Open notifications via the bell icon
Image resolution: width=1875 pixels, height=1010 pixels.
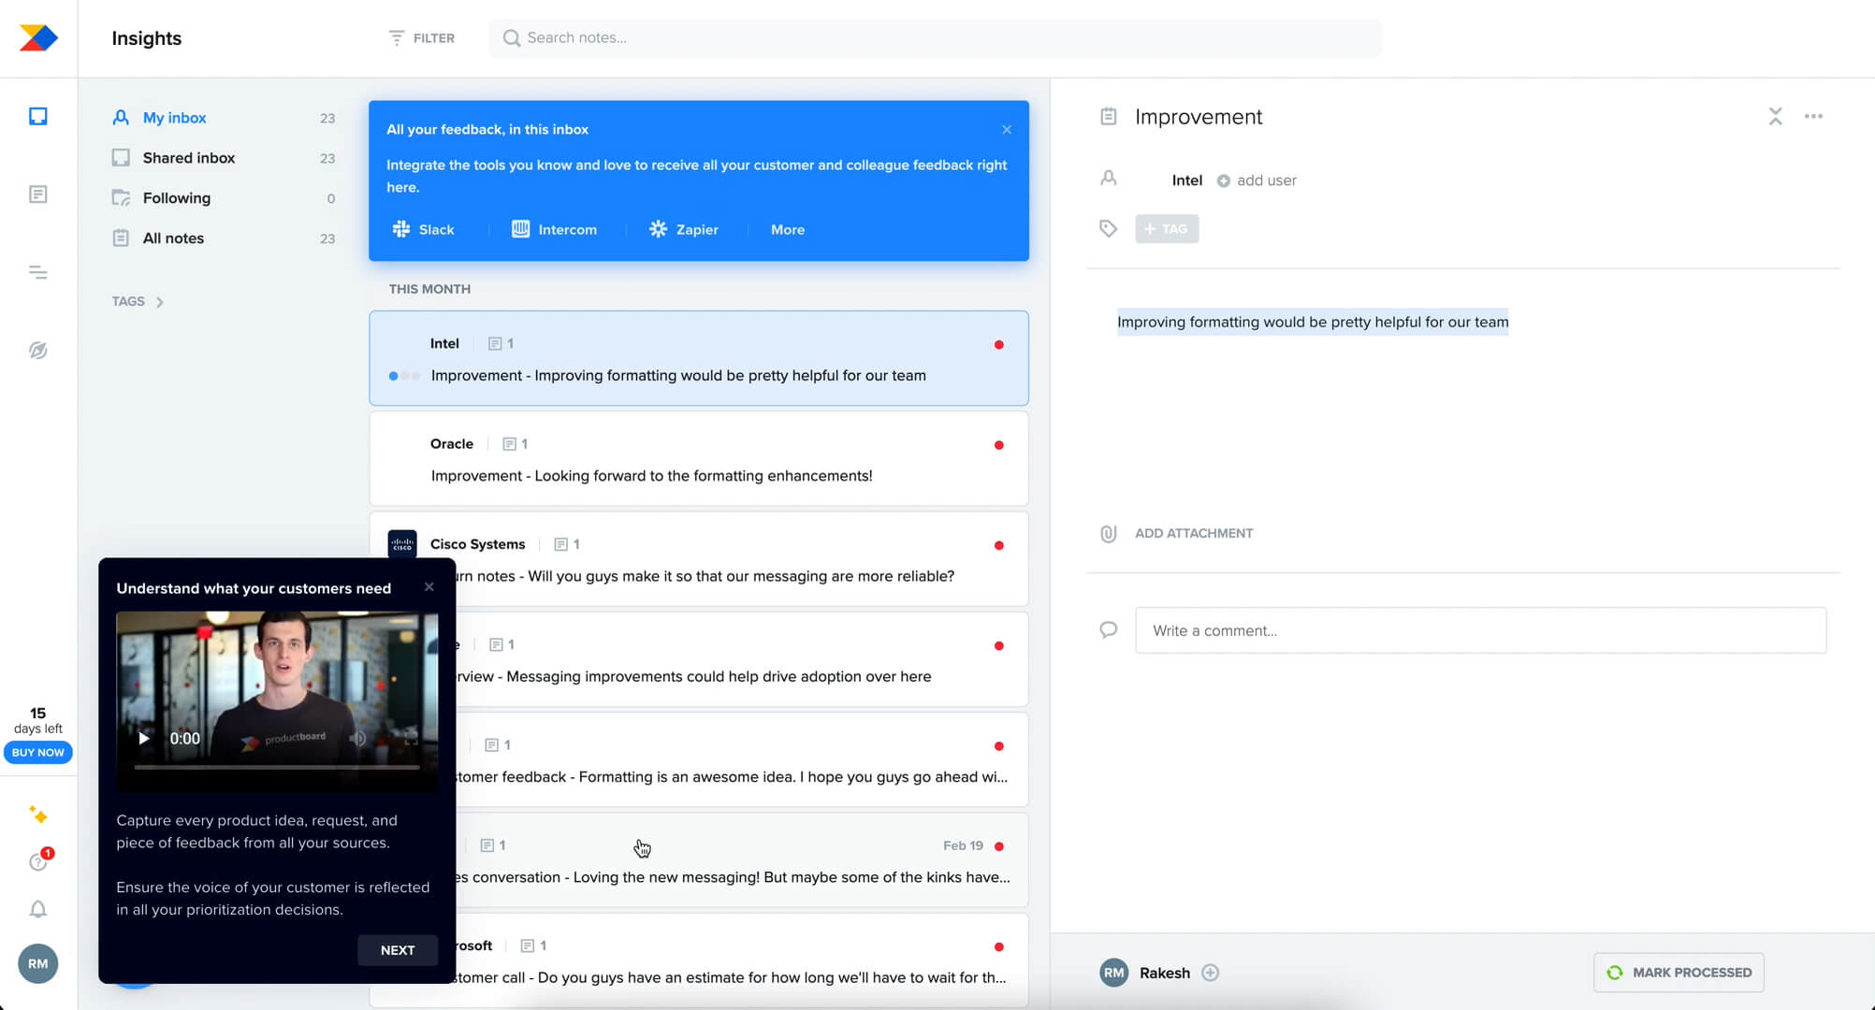point(37,908)
